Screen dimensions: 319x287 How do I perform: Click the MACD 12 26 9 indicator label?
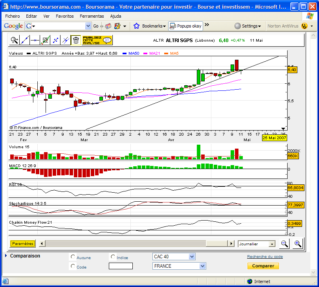coord(22,166)
